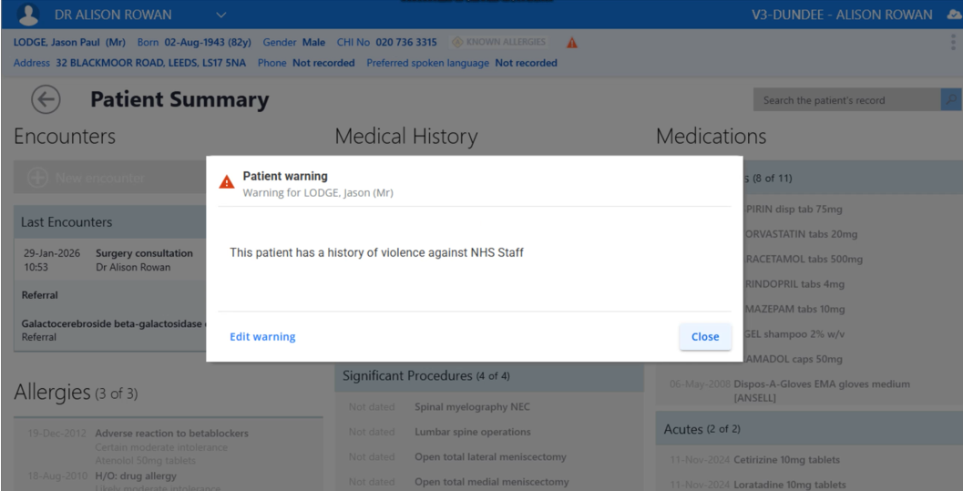Select Adverse reaction to betablockers allergy entry
The image size is (963, 491).
pyautogui.click(x=172, y=434)
